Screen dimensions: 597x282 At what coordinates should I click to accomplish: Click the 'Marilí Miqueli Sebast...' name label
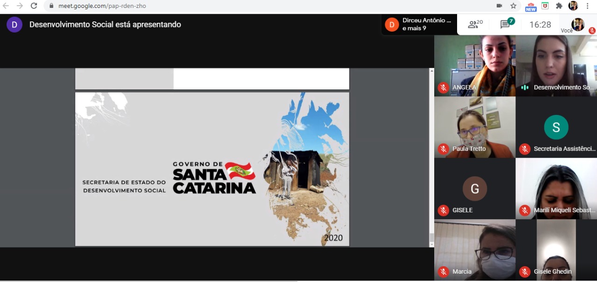(565, 210)
